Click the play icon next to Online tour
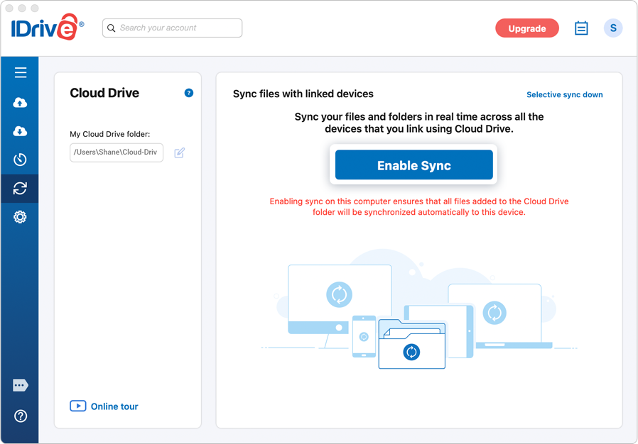The width and height of the screenshot is (638, 444). (78, 406)
